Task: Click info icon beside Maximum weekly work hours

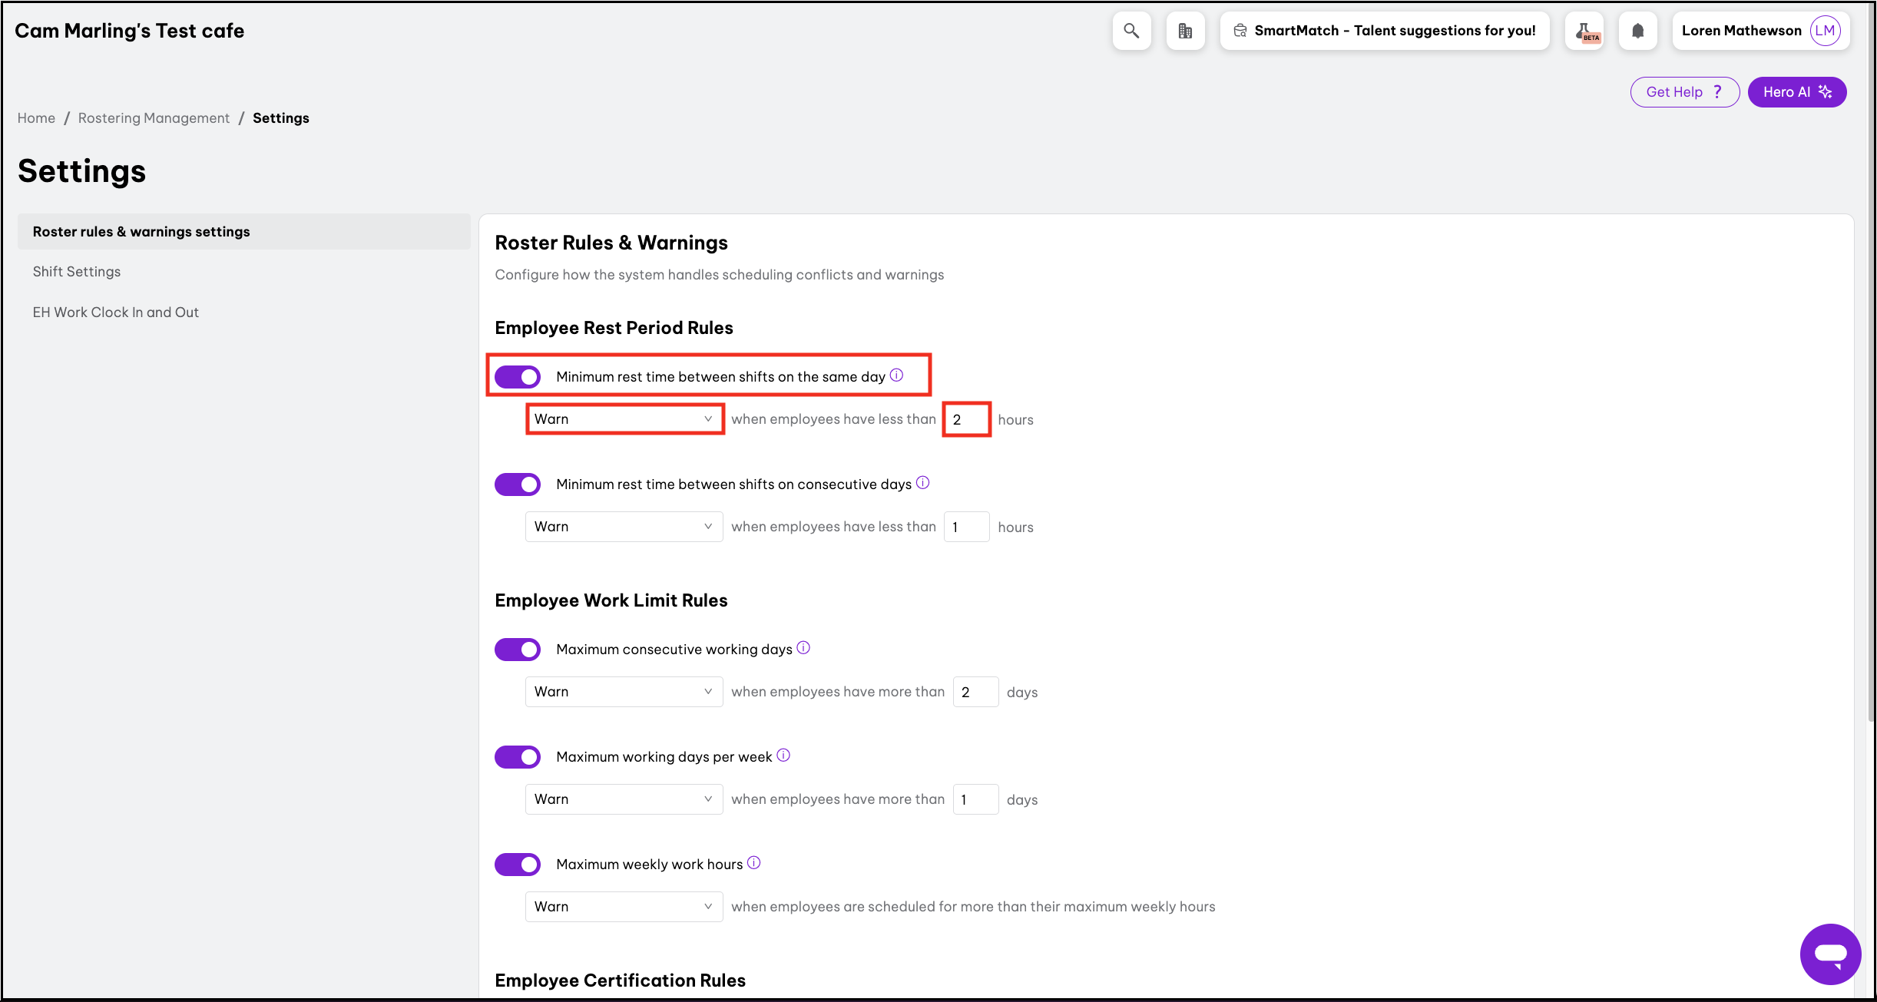Action: 754,863
